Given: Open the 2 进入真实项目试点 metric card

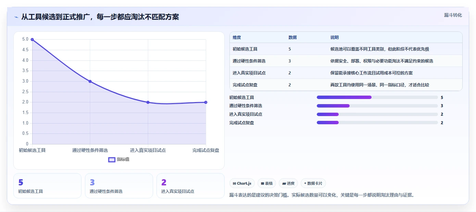Looking at the screenshot, I should tap(190, 186).
